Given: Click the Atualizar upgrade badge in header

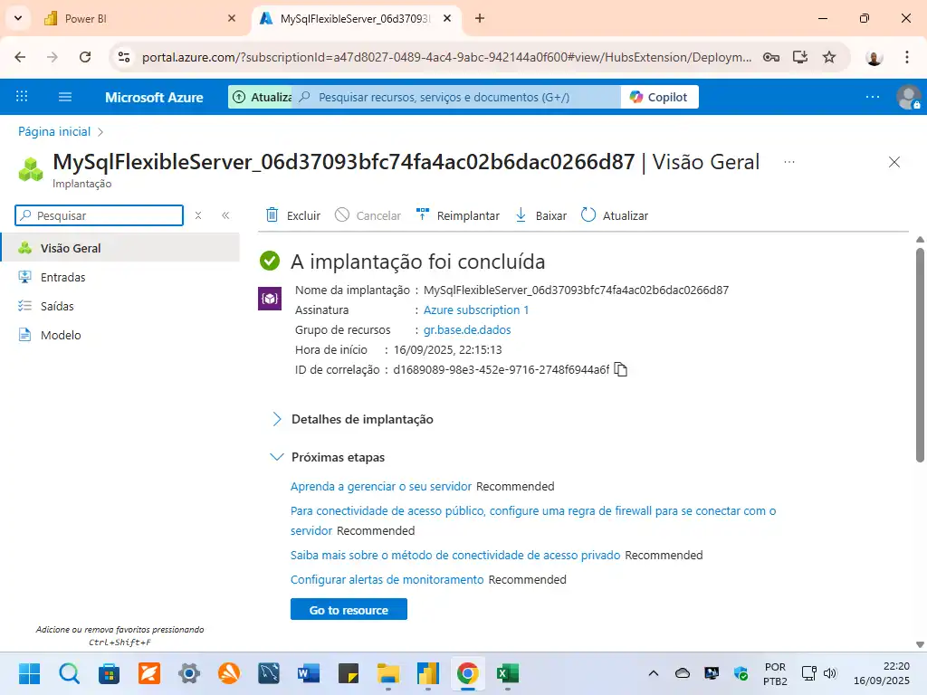Looking at the screenshot, I should click(x=262, y=97).
